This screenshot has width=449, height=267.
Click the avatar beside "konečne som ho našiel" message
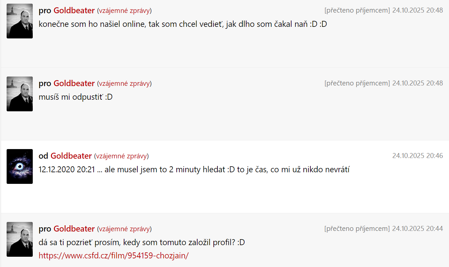(20, 21)
